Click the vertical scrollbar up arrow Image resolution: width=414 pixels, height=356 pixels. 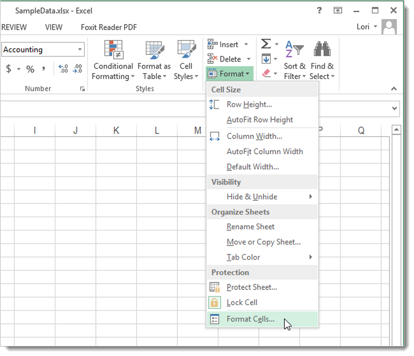396,130
